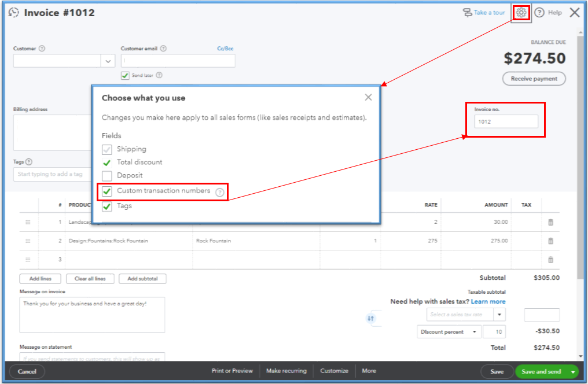
Task: Click the Help question mark icon
Action: pos(539,12)
